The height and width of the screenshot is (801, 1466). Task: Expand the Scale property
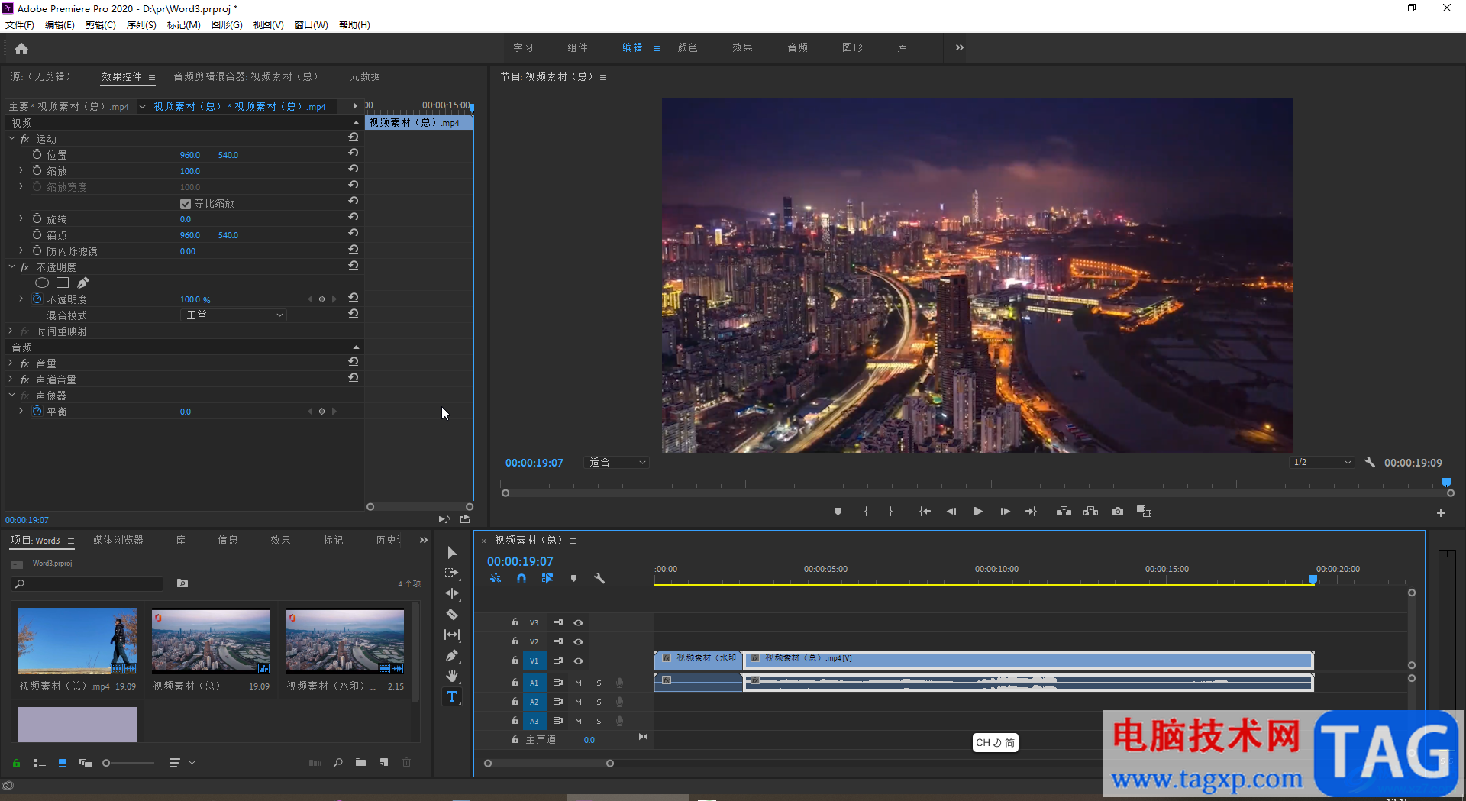[x=21, y=170]
